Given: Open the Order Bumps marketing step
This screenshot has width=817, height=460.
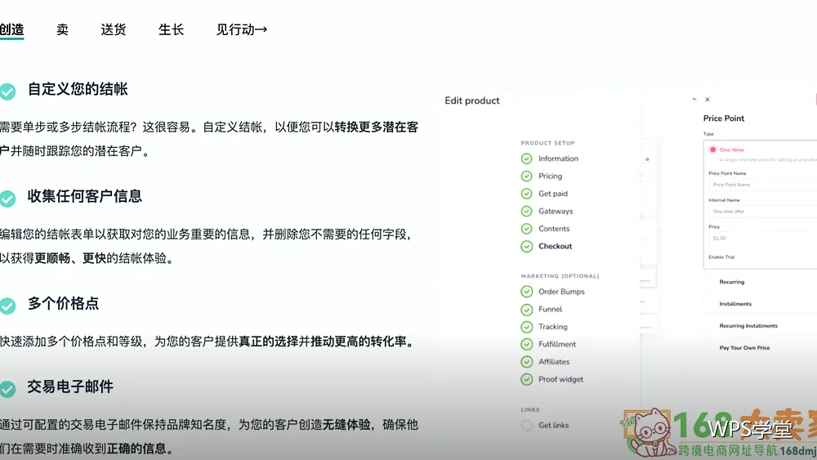Looking at the screenshot, I should point(561,292).
